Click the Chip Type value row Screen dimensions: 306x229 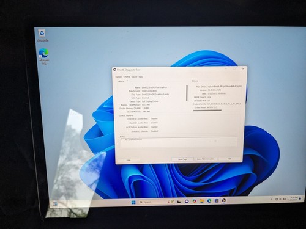[155, 95]
